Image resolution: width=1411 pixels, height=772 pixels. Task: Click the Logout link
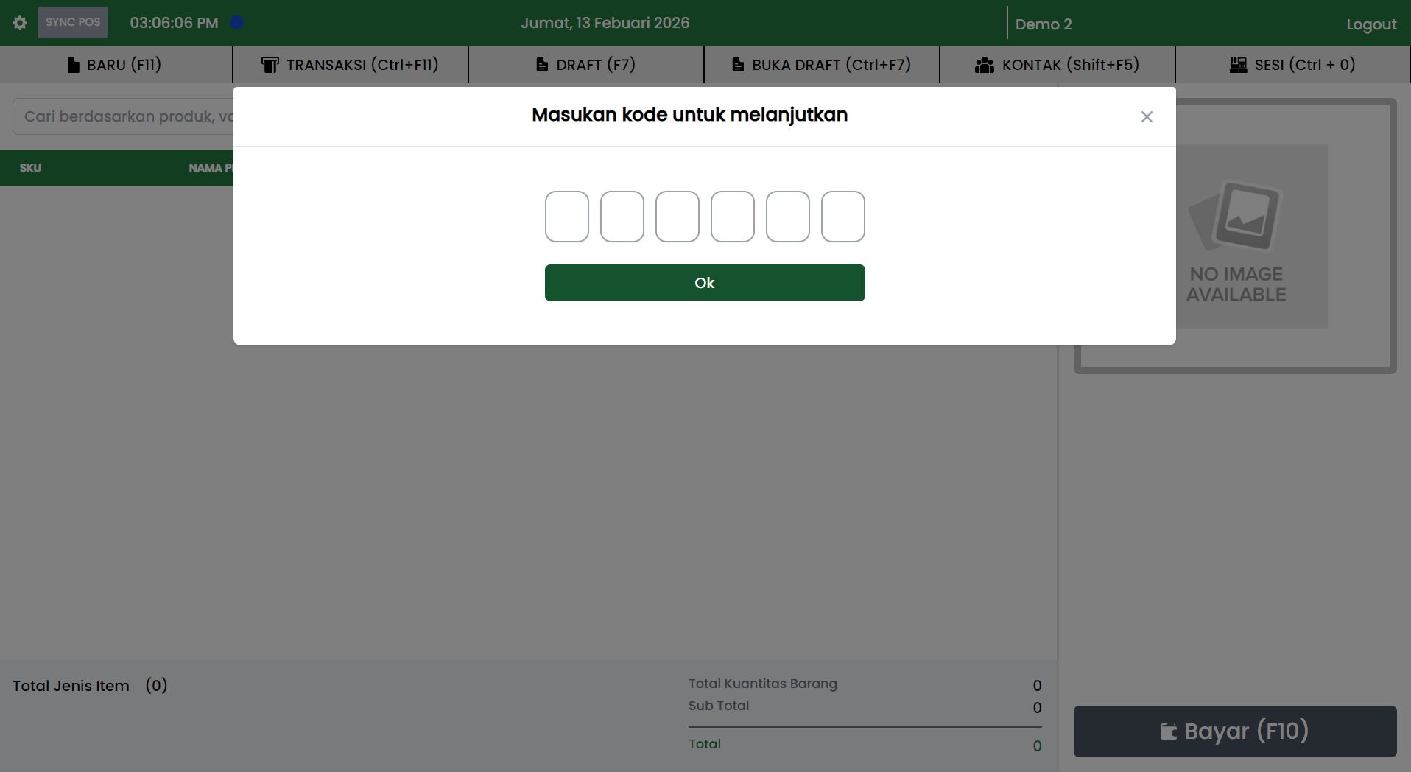[1370, 24]
